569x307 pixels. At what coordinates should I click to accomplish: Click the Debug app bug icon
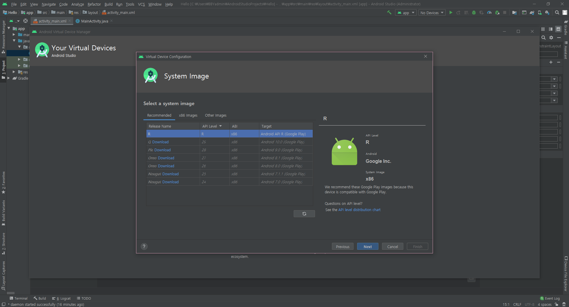[474, 12]
